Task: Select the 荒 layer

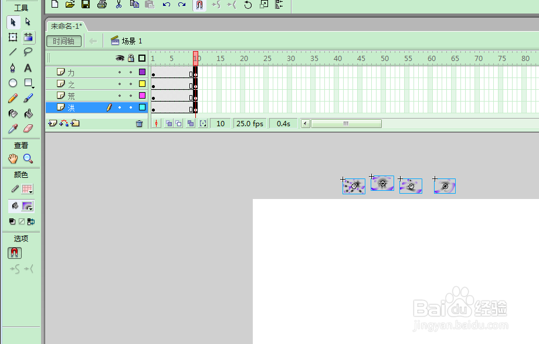Action: (x=97, y=96)
